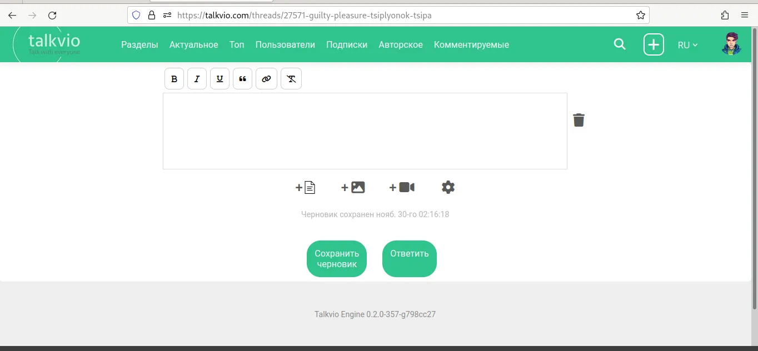The width and height of the screenshot is (758, 351).
Task: Open the browser hamburger menu
Action: 745,16
